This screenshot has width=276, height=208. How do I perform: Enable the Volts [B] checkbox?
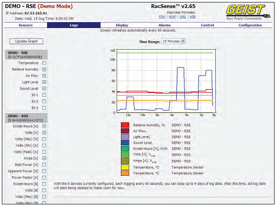44,191
